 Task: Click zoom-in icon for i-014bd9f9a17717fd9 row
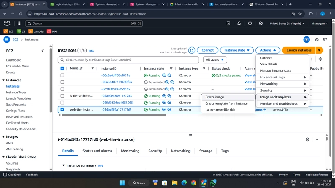pyautogui.click(x=164, y=109)
